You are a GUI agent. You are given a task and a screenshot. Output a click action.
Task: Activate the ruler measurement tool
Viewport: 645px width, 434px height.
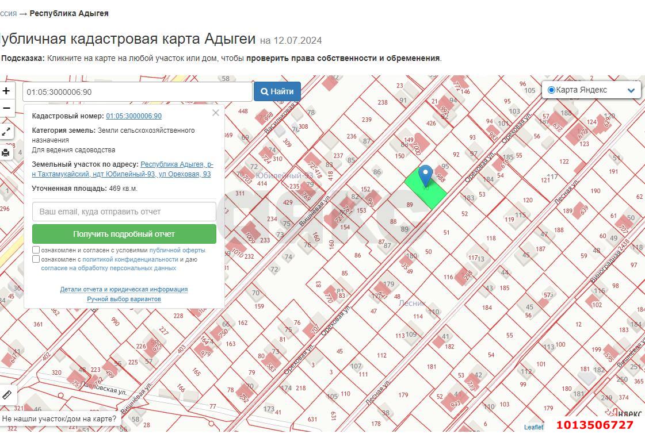(7, 394)
